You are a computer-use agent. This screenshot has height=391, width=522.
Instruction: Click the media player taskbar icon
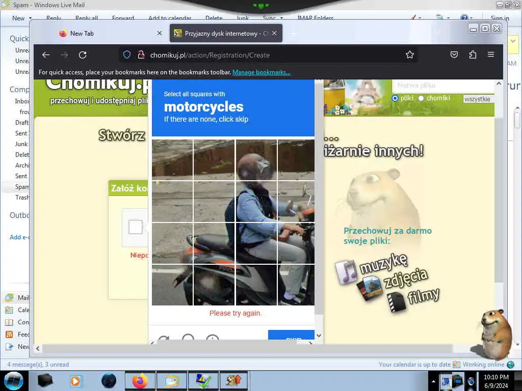tap(75, 381)
